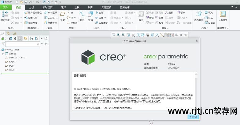Click the 相交 intersect tool
The image size is (240, 125).
(160, 23)
